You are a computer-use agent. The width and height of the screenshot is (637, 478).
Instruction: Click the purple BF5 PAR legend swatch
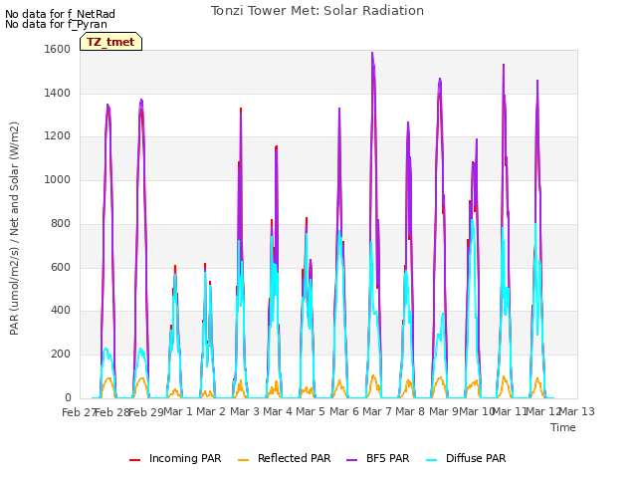pos(351,460)
